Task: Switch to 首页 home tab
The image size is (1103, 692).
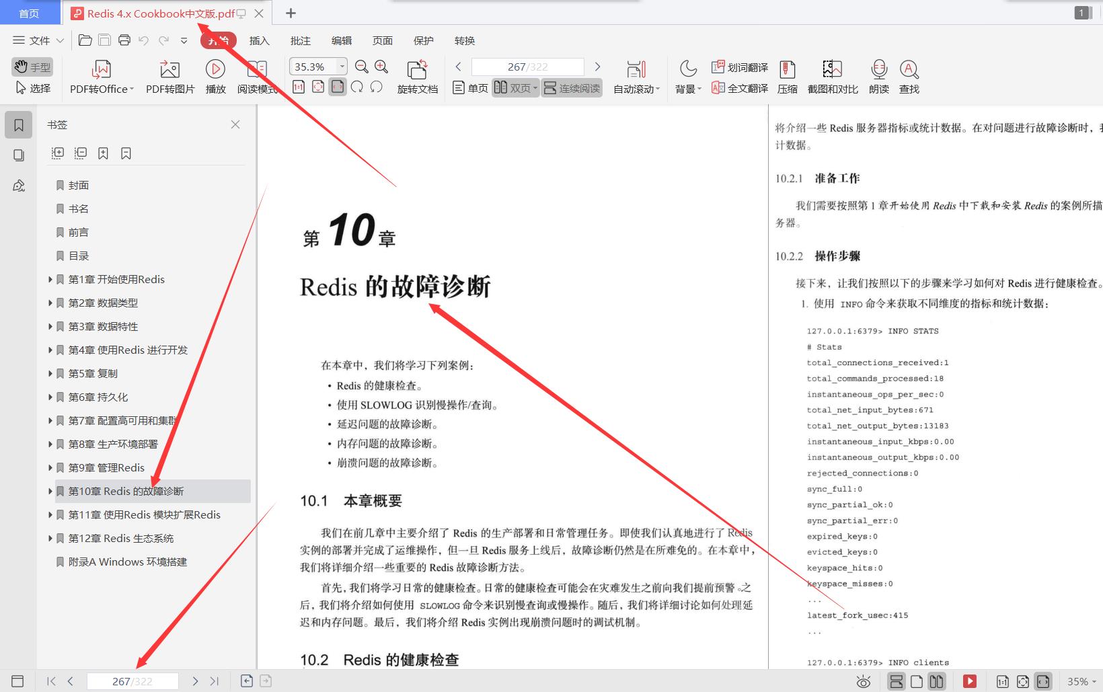Action: point(29,13)
